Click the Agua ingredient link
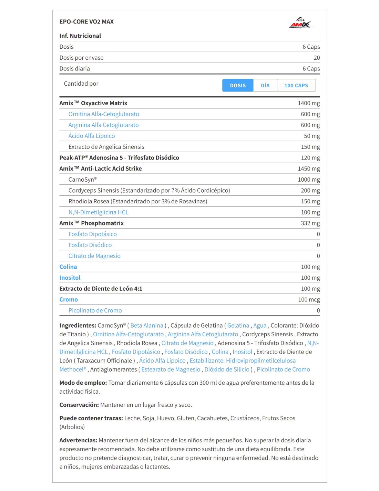Screen dimensions: 379x491 tap(260, 325)
